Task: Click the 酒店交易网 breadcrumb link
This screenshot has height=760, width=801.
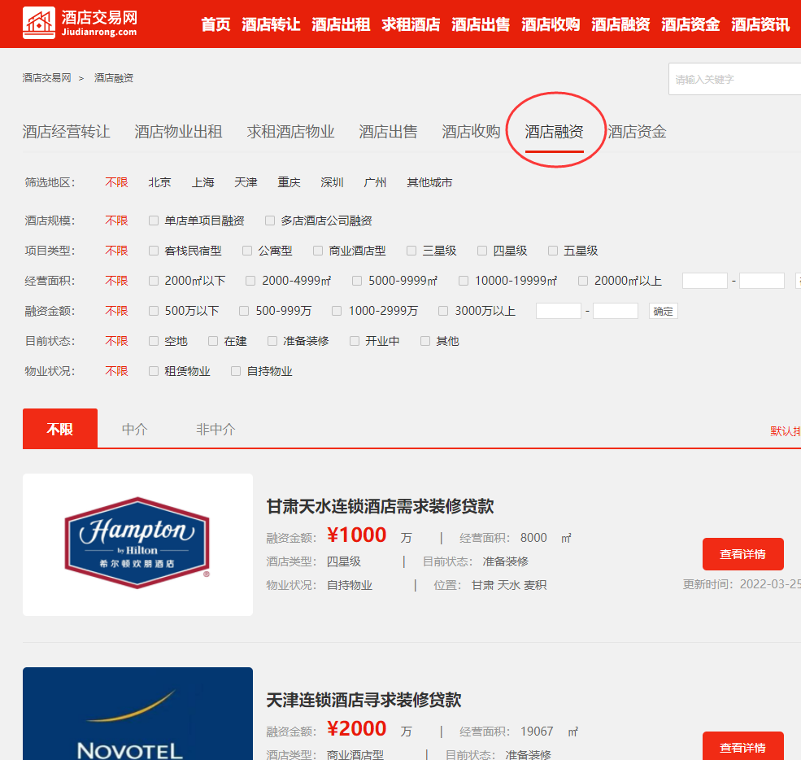Action: [x=46, y=77]
